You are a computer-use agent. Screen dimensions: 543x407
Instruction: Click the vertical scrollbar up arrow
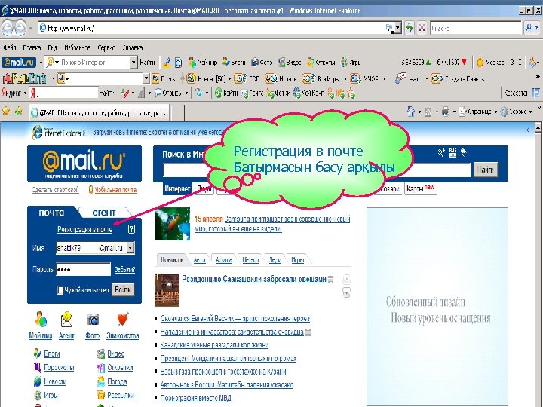538,128
